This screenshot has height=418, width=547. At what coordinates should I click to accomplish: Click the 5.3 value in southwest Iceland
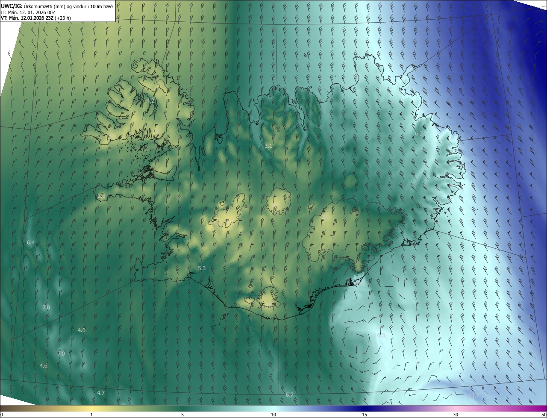[202, 268]
